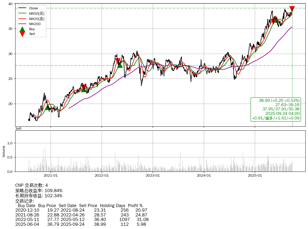Viewport: 308px width, 229px height.
Task: Select the trade row with buy date 2022-05-11
Action: [82, 219]
